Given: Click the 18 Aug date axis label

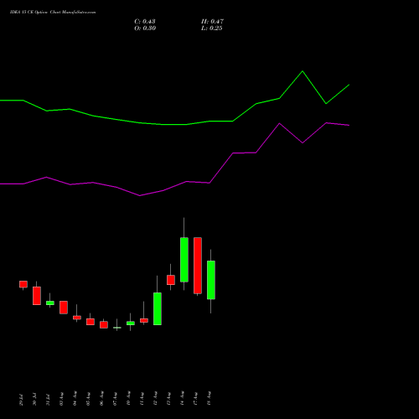Looking at the screenshot, I should coord(209,398).
